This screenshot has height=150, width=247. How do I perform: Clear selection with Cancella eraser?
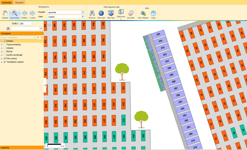point(130,14)
